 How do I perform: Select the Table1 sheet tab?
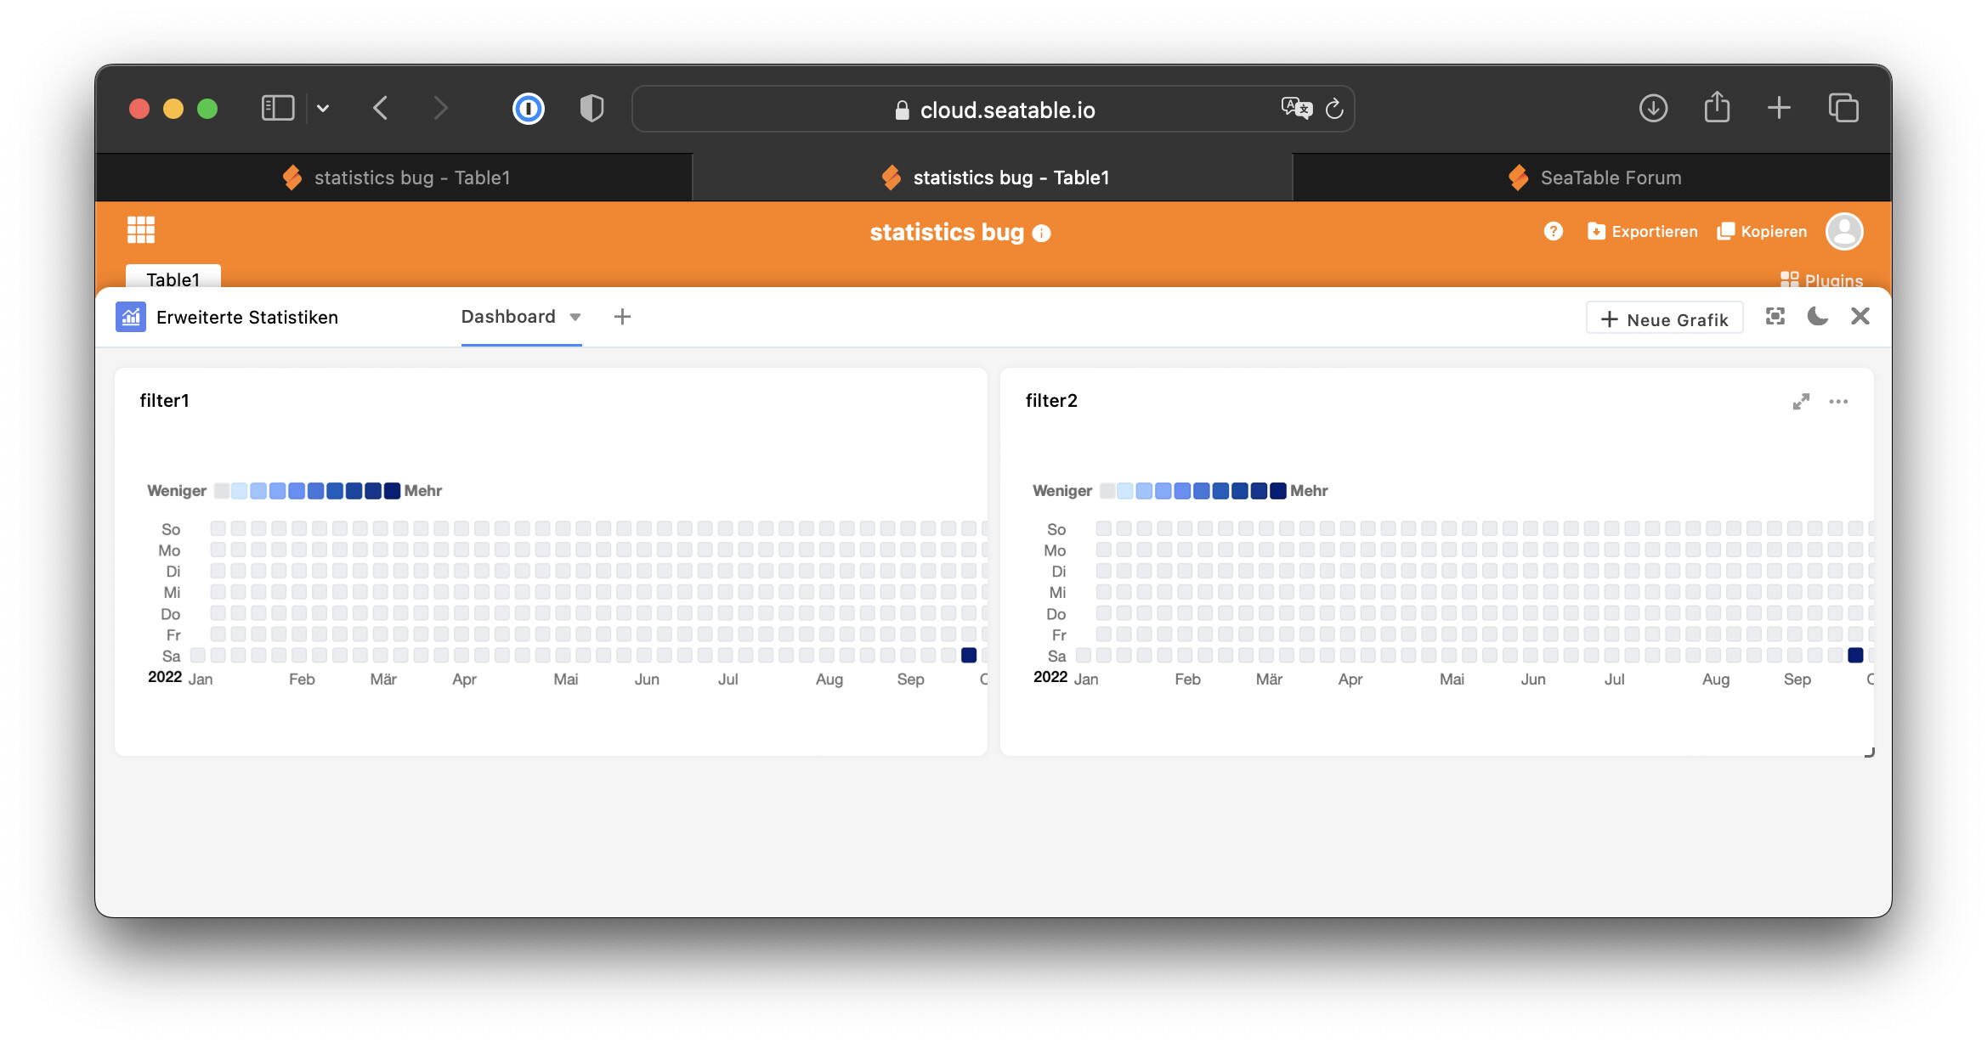click(x=173, y=279)
